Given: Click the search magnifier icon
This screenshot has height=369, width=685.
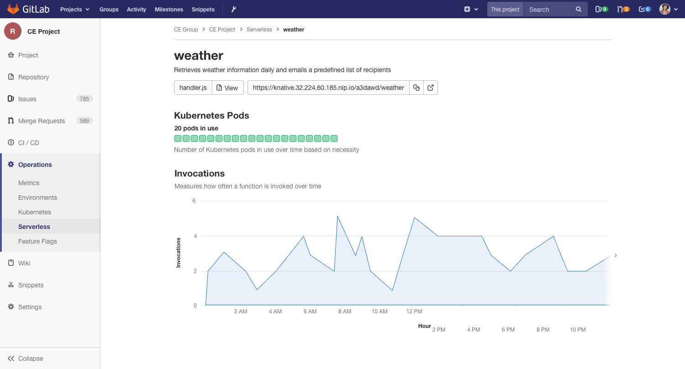Looking at the screenshot, I should pos(579,9).
